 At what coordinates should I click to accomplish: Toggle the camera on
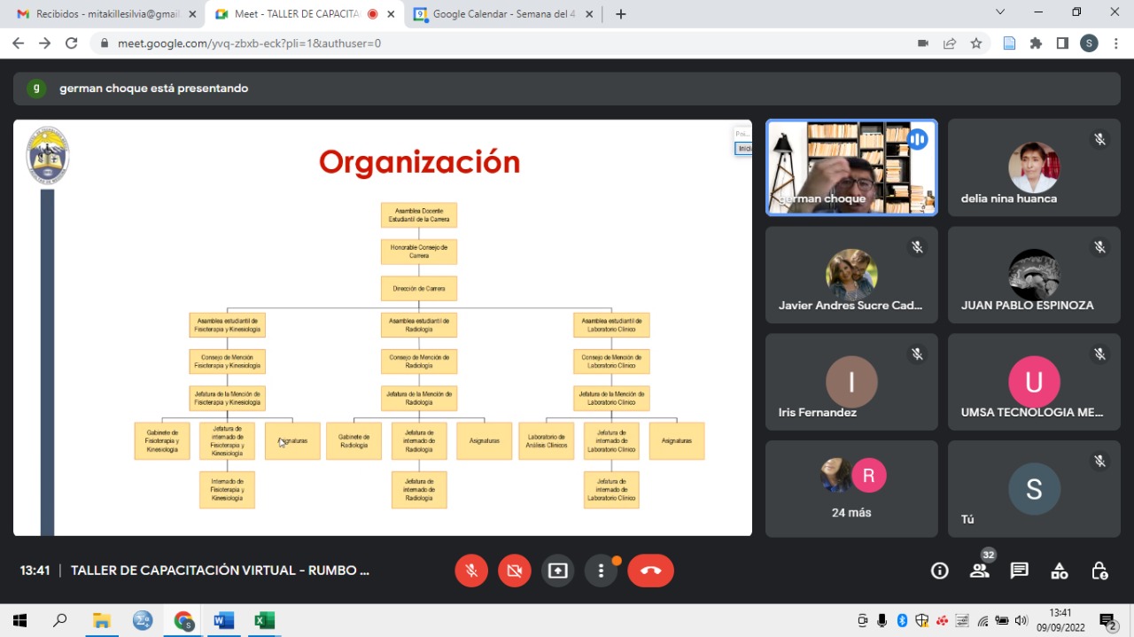tap(514, 571)
